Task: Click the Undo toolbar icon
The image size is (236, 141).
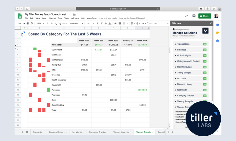Action: [x=19, y=23]
